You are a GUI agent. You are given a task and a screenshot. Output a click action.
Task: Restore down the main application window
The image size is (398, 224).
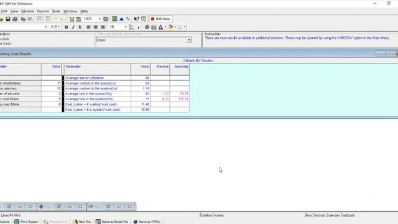389,4
